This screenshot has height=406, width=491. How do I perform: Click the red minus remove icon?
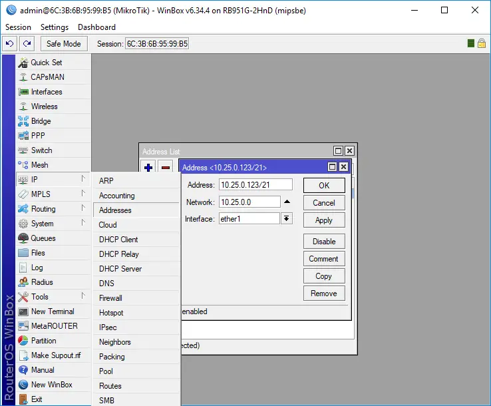(166, 168)
